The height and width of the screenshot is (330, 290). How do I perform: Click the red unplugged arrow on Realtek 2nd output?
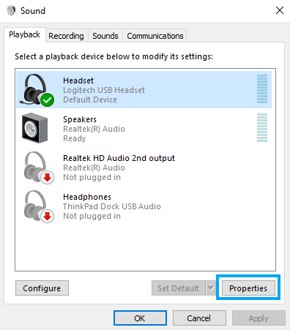(x=48, y=177)
